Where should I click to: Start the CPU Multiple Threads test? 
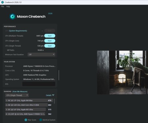pos(50,36)
